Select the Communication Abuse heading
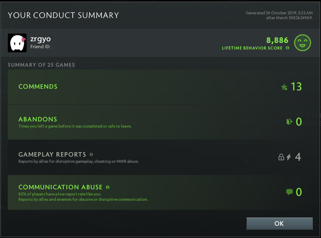The width and height of the screenshot is (321, 238). click(x=60, y=187)
